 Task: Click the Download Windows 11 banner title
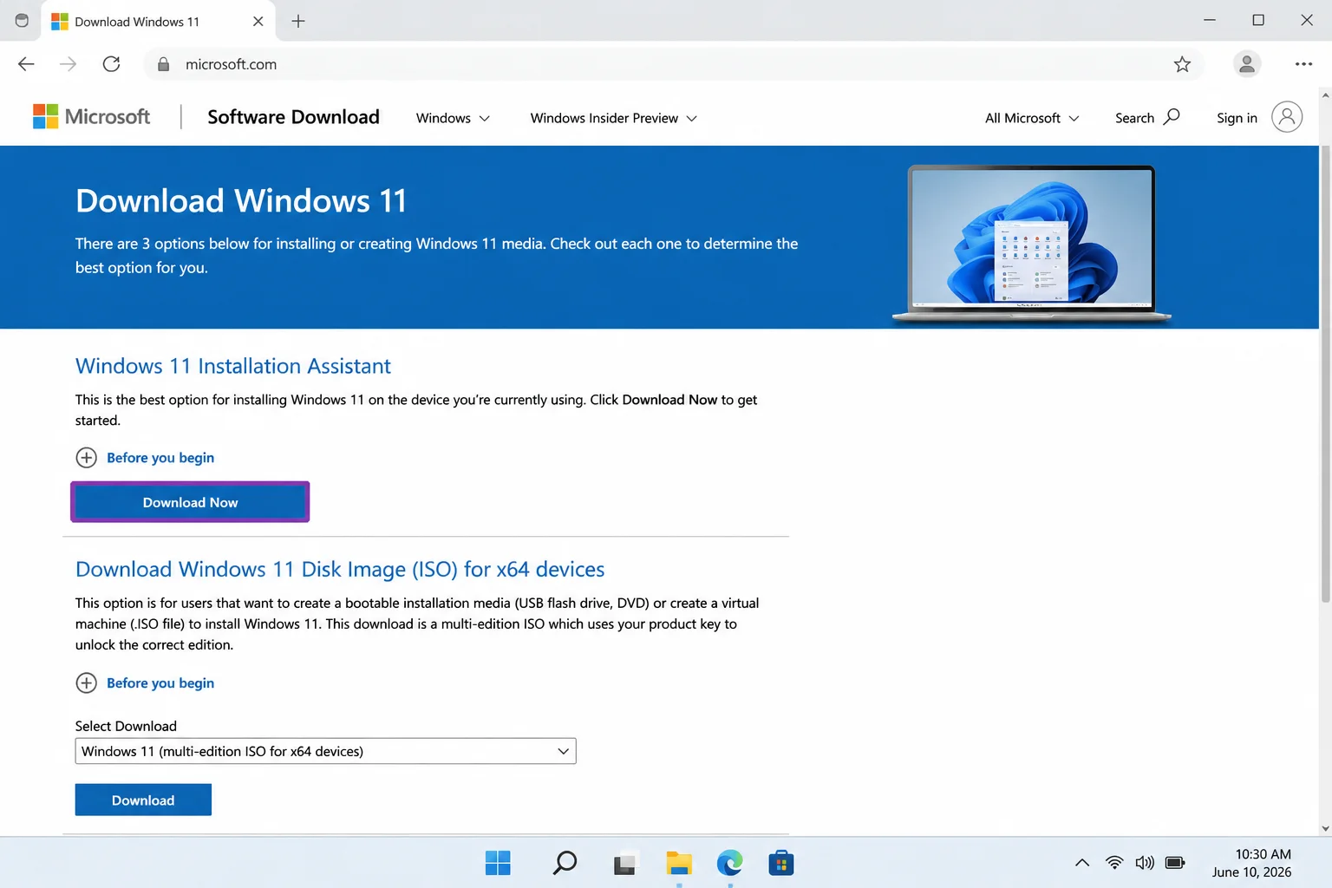click(x=241, y=200)
